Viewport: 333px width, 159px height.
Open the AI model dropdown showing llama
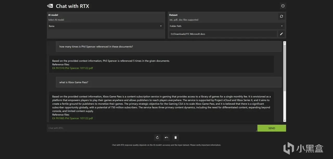[x=105, y=26]
